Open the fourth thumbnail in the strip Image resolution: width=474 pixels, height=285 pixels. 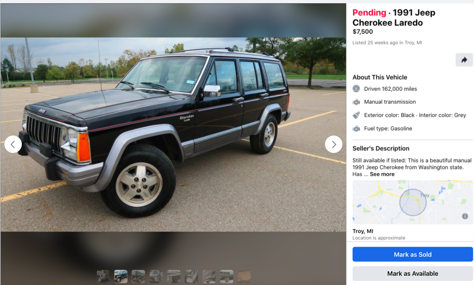[x=156, y=277]
